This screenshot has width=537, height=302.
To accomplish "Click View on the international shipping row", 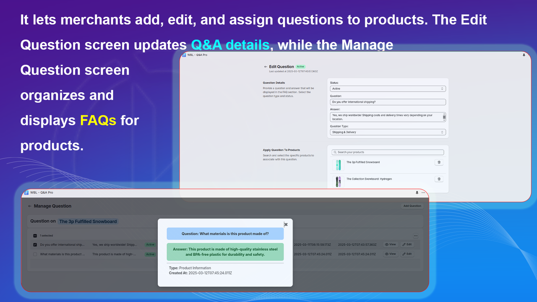I will 391,245.
